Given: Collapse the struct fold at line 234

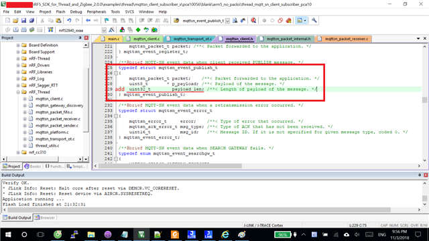Looking at the screenshot, I should (116, 116).
